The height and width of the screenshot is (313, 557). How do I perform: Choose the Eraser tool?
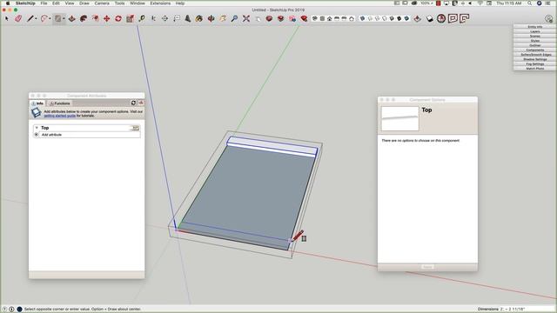point(18,18)
